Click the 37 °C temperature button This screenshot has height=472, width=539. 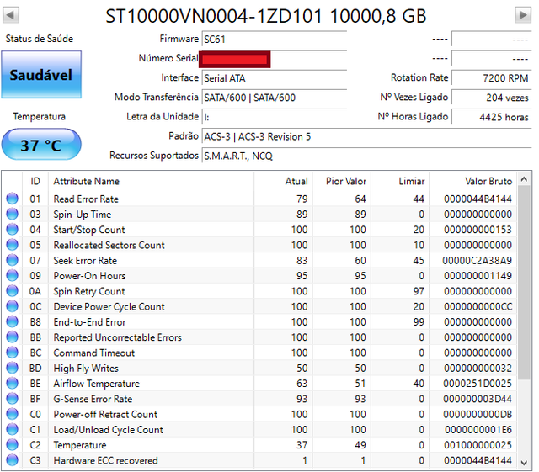coord(41,145)
